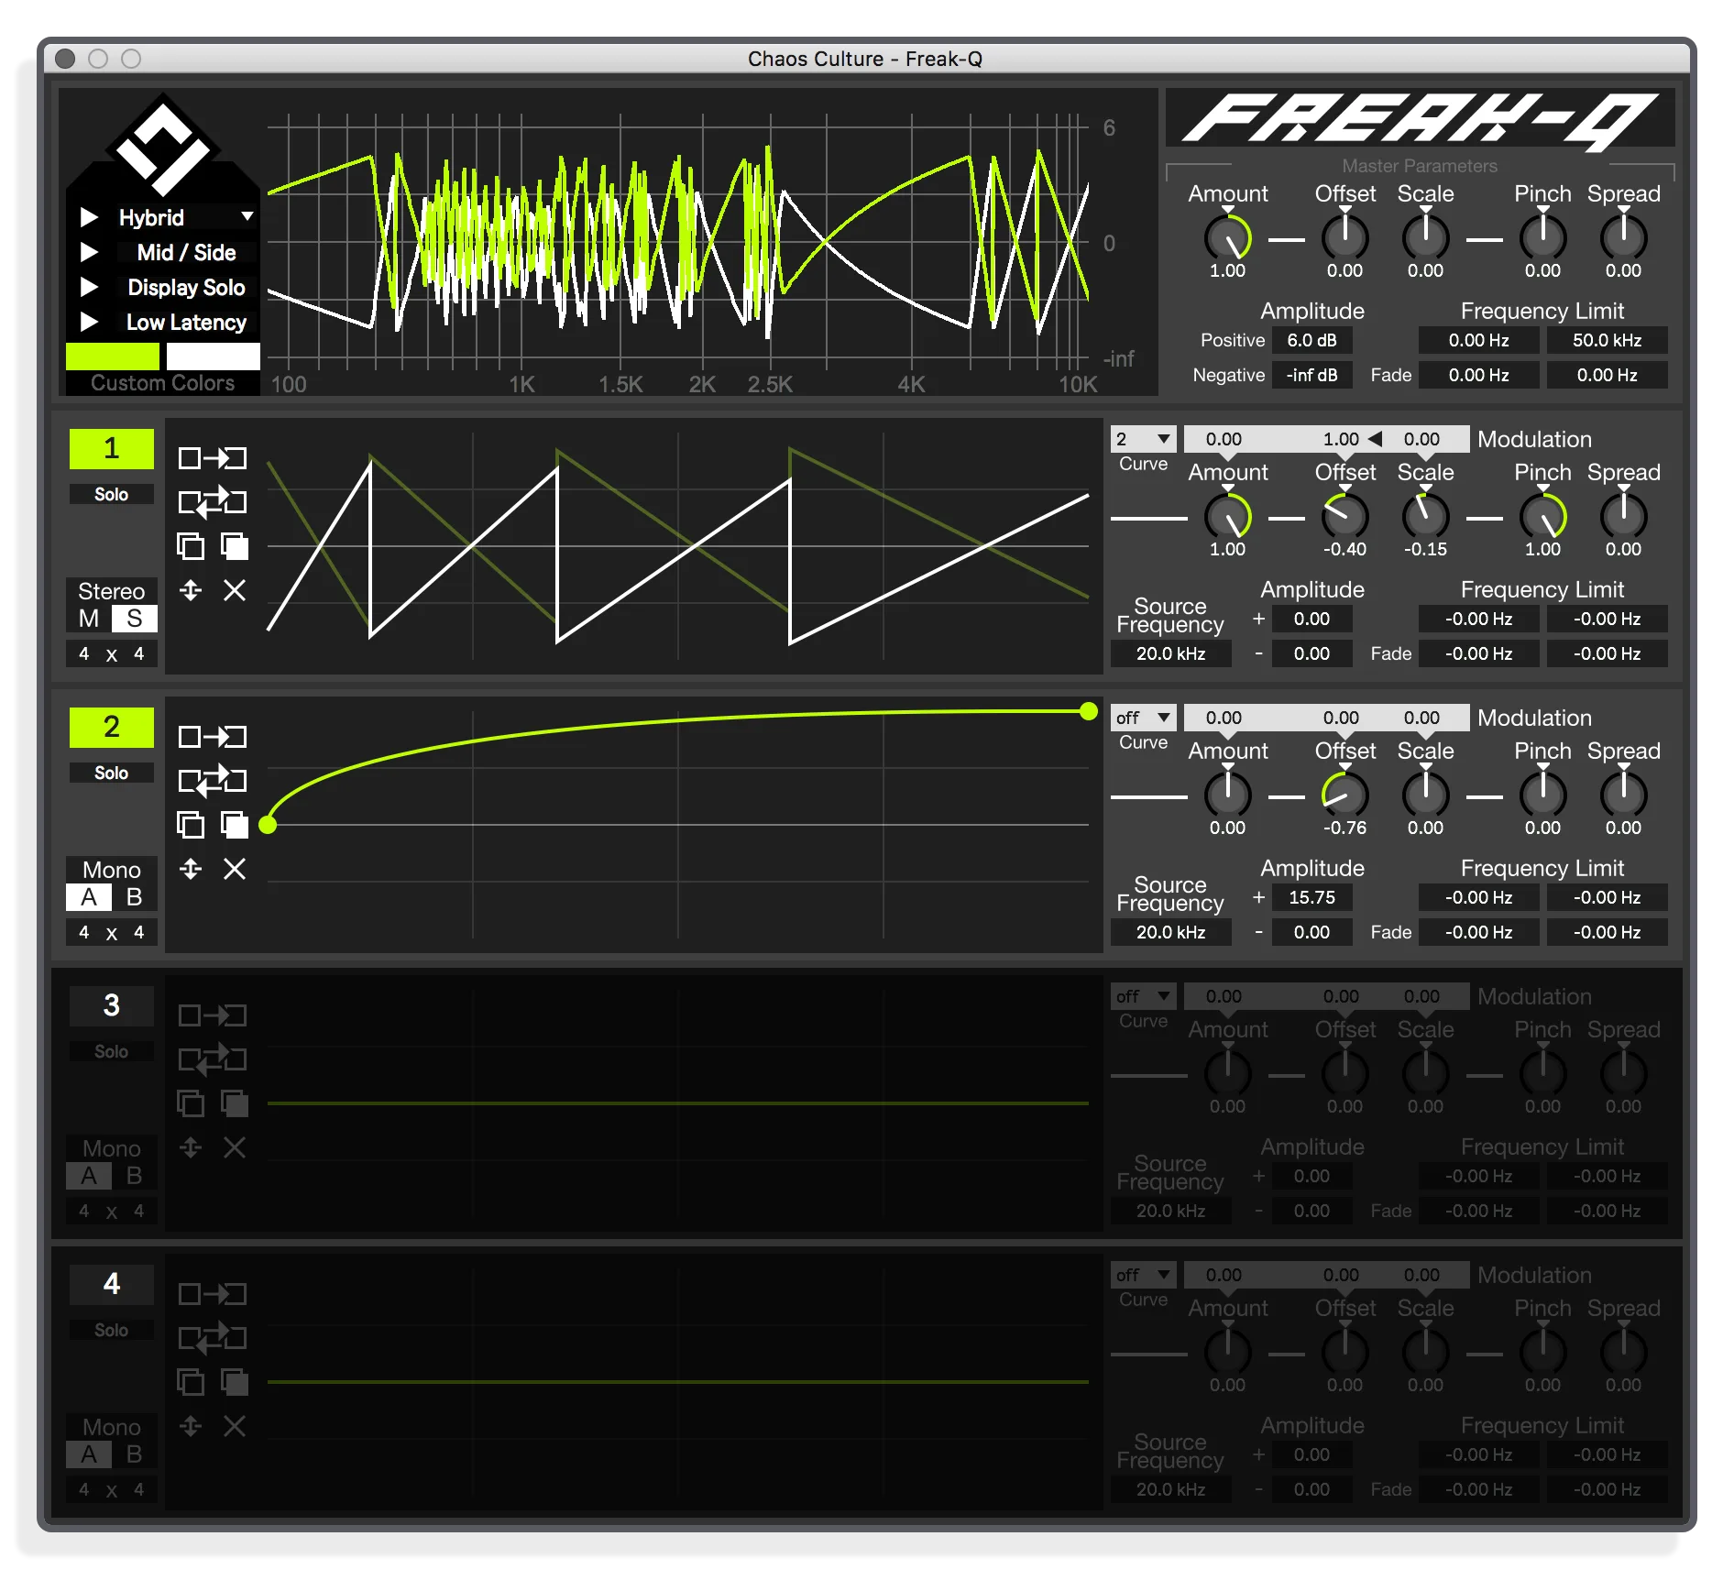This screenshot has width=1734, height=1569.
Task: Select S channel on band 1
Action: pos(135,619)
